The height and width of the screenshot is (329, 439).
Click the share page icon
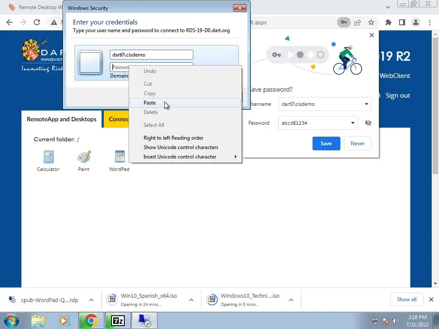(358, 22)
